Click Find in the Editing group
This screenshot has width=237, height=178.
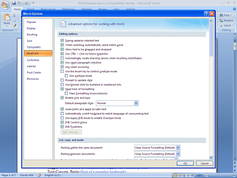coord(226,15)
